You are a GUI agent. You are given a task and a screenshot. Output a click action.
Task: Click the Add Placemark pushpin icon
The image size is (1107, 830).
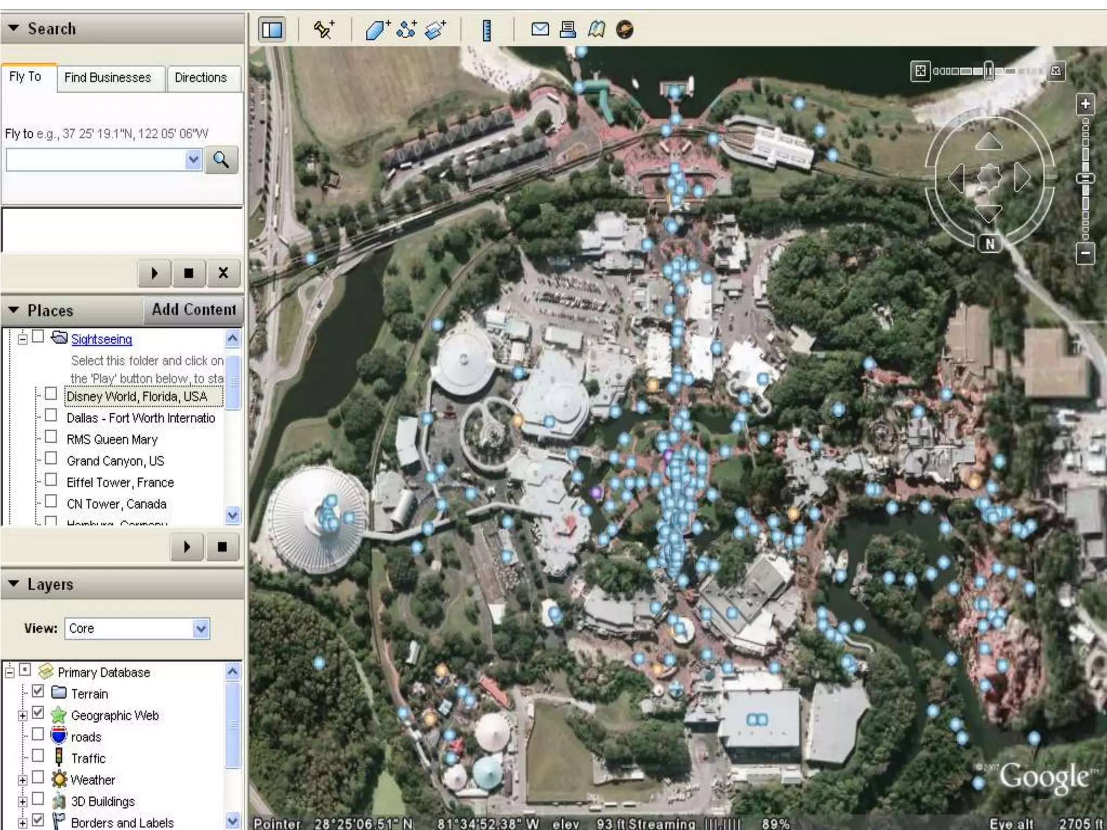point(324,30)
